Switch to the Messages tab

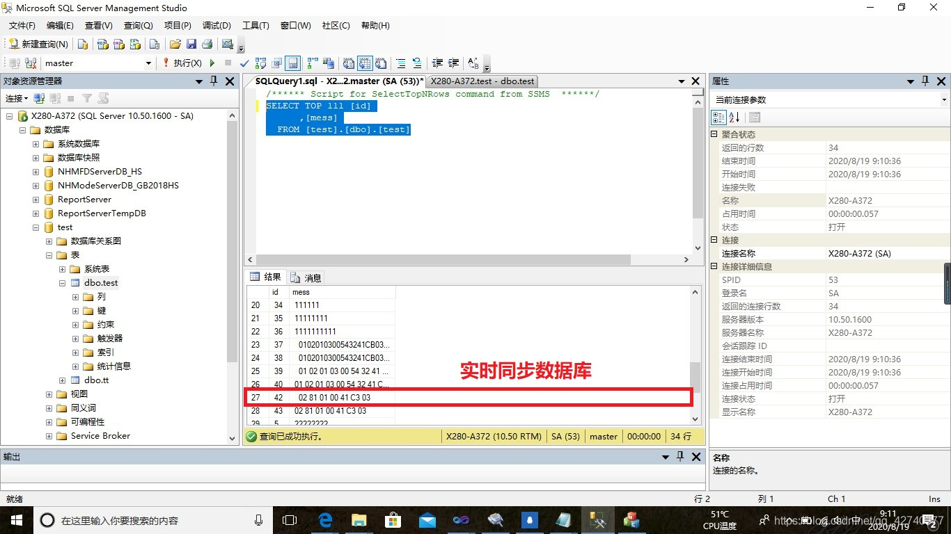coord(306,277)
